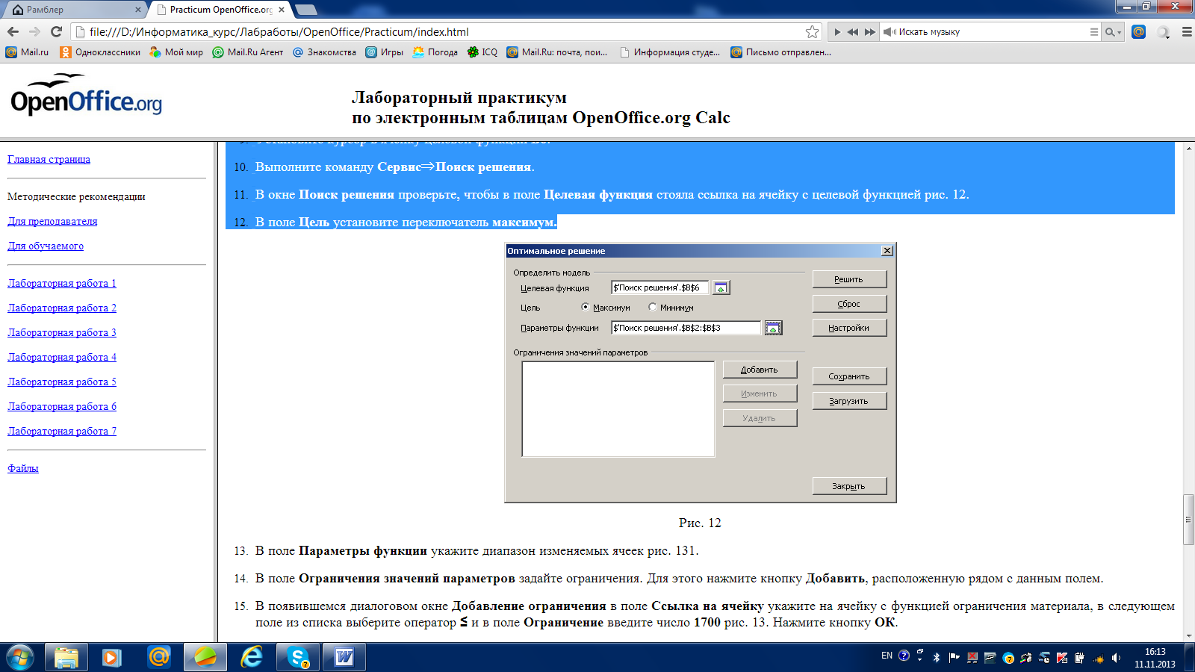The width and height of the screenshot is (1195, 672).
Task: Open the music search list icon
Action: 1094,32
